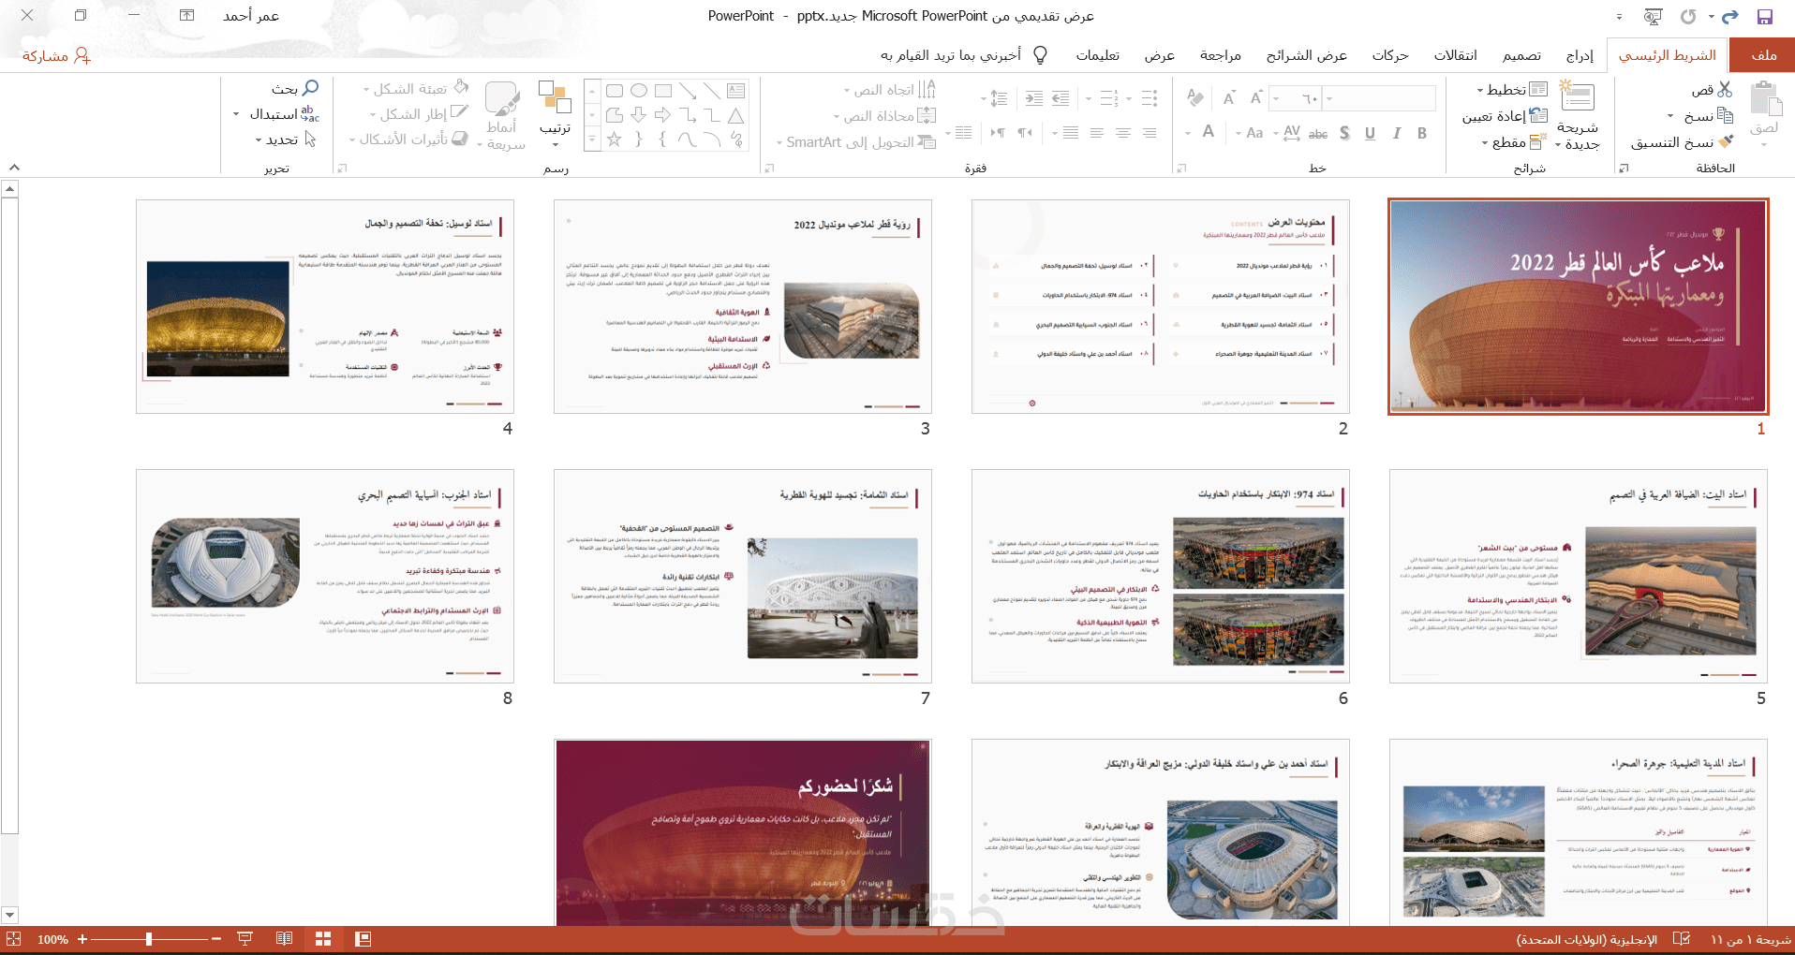The width and height of the screenshot is (1795, 955).
Task: Select the right arrow shape in shapes gallery
Action: [x=663, y=115]
